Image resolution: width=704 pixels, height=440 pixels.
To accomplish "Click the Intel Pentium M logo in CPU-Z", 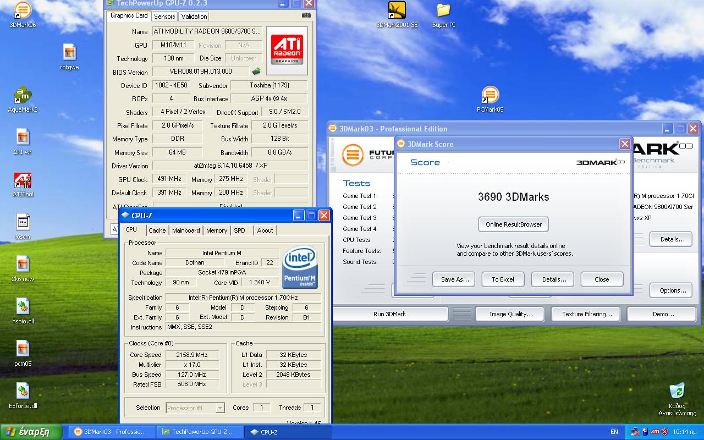I will [x=300, y=267].
